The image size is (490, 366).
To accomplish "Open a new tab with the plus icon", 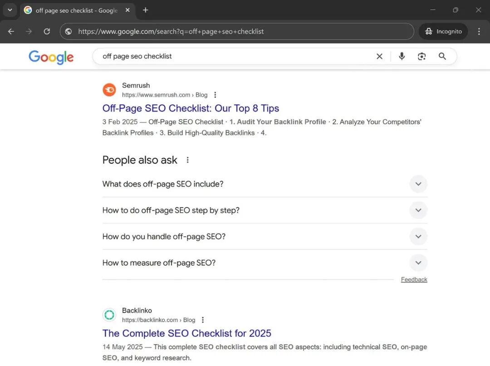I will point(145,10).
